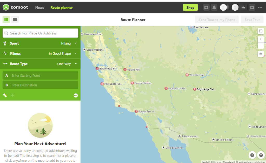Click the komoot logo

pos(15,7)
